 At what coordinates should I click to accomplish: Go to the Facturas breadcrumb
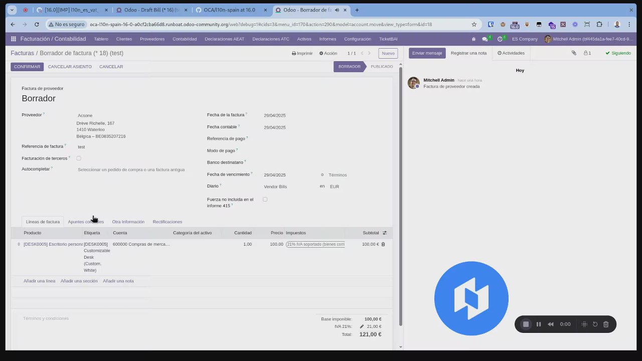(x=22, y=53)
